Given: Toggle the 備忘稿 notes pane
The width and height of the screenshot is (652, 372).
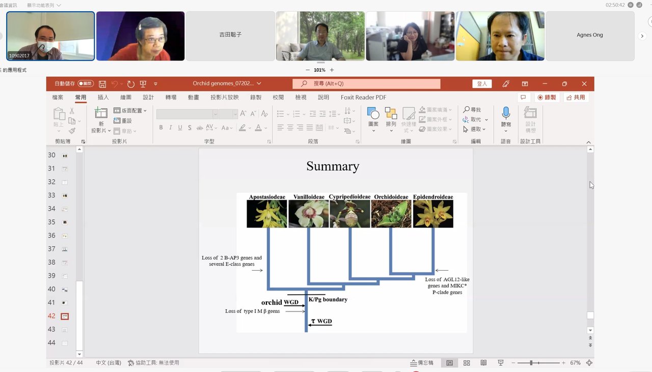Looking at the screenshot, I should pos(422,363).
